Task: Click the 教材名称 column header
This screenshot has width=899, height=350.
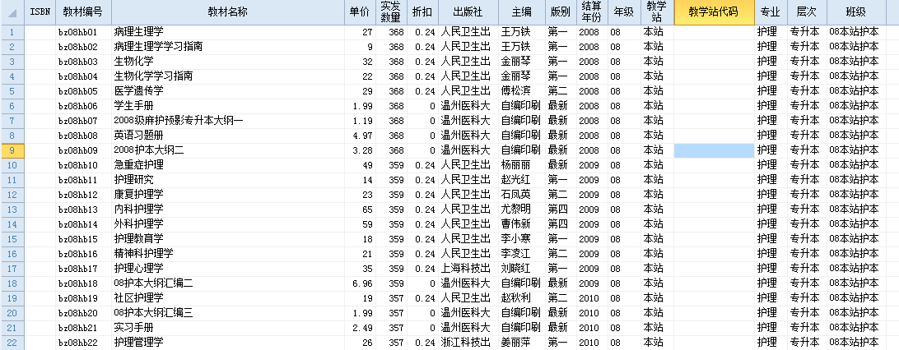Action: [x=227, y=12]
